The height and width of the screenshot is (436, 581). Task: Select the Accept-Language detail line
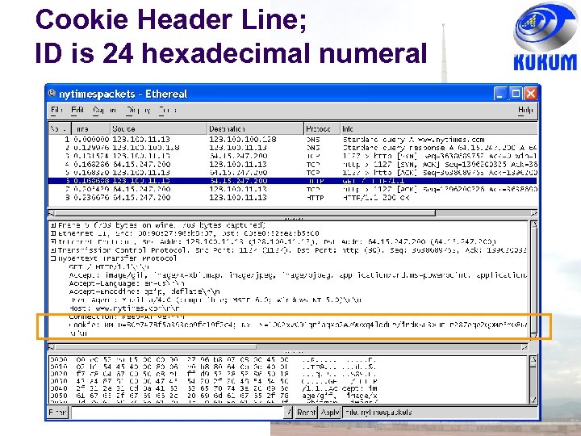[x=127, y=283]
